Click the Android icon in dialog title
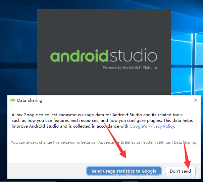This screenshot has height=182, width=203. (x=13, y=100)
